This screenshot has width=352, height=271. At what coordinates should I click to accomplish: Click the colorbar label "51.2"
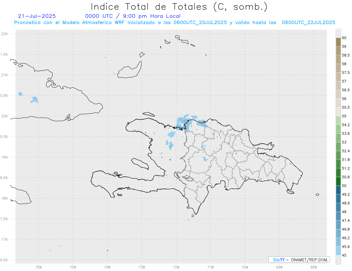(346, 168)
